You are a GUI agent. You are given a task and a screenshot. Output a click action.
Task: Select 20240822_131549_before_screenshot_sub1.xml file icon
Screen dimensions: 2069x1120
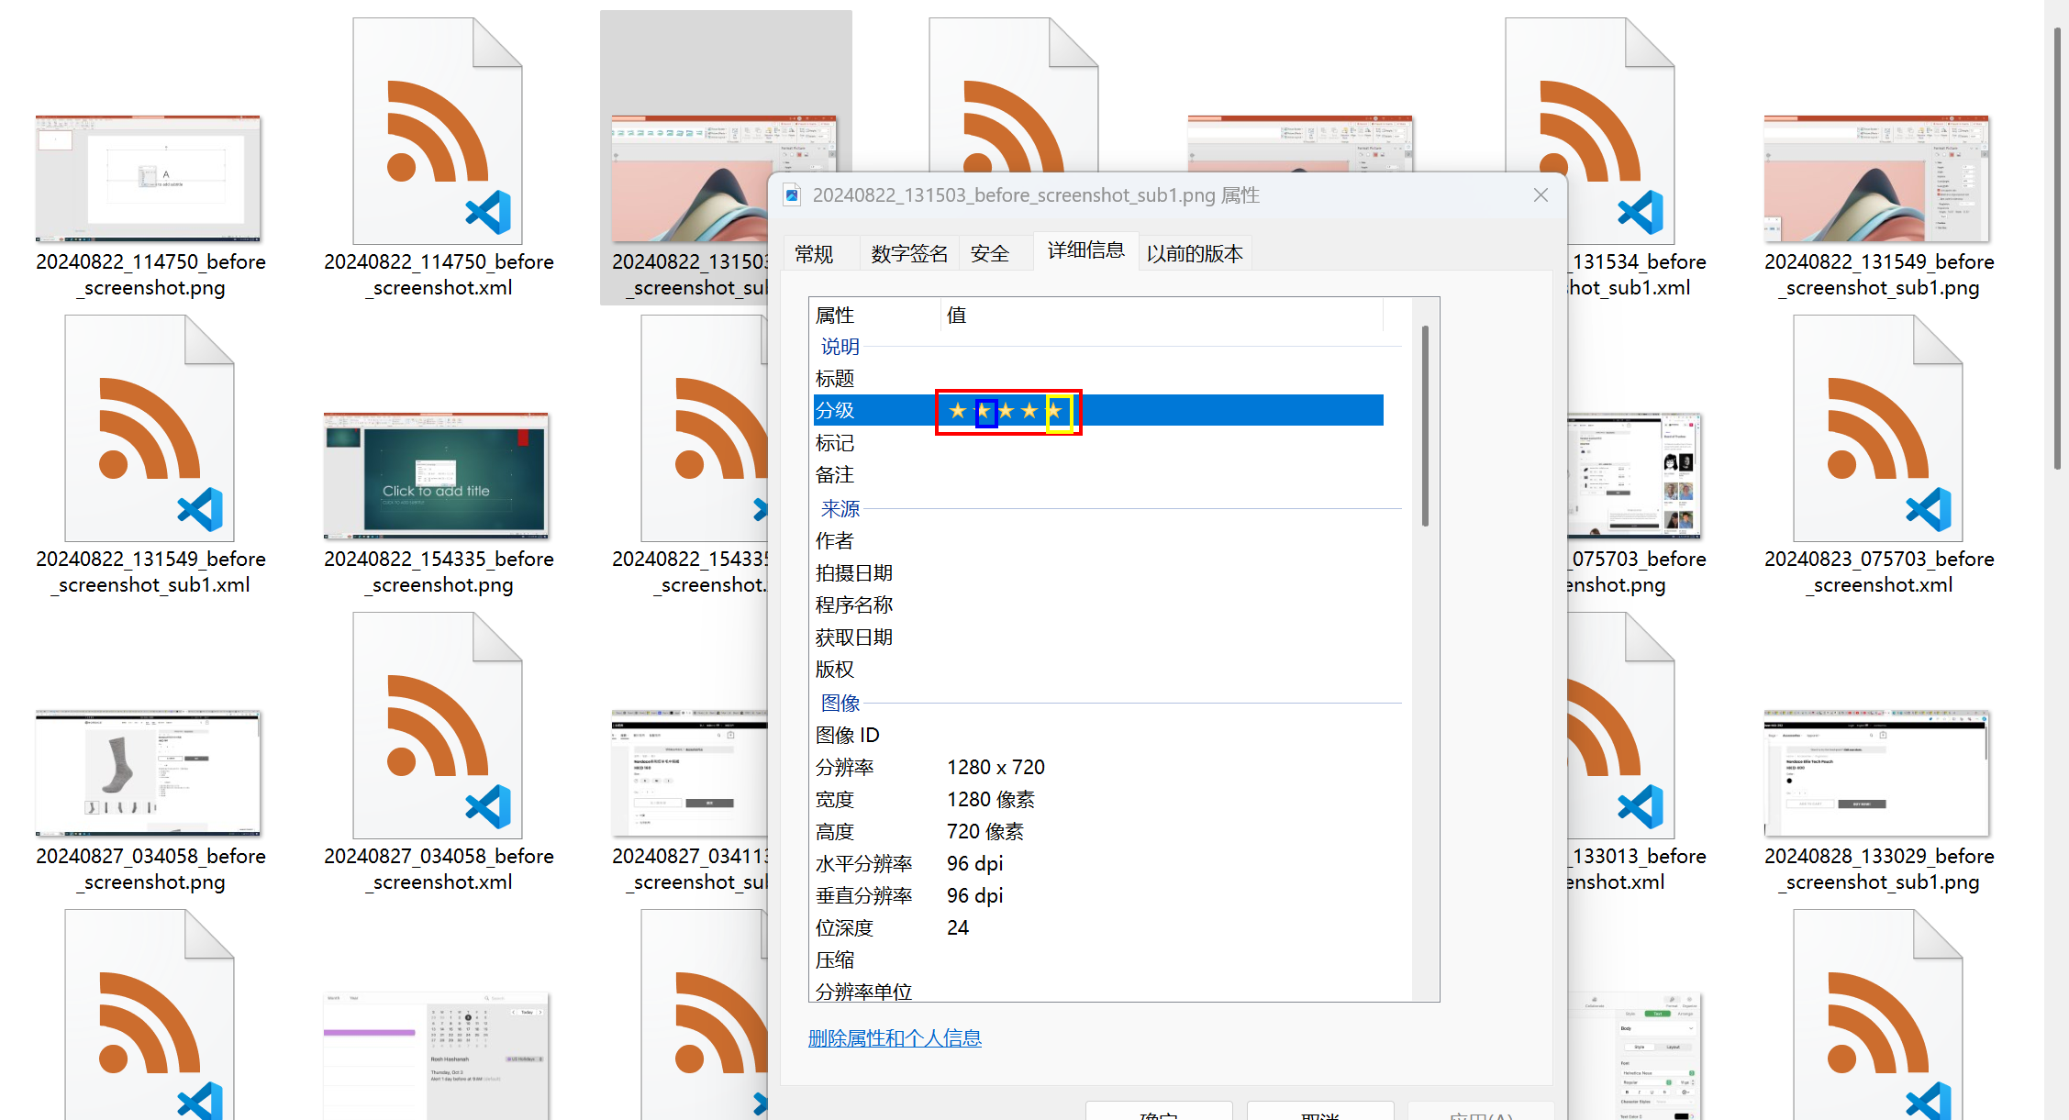click(150, 428)
